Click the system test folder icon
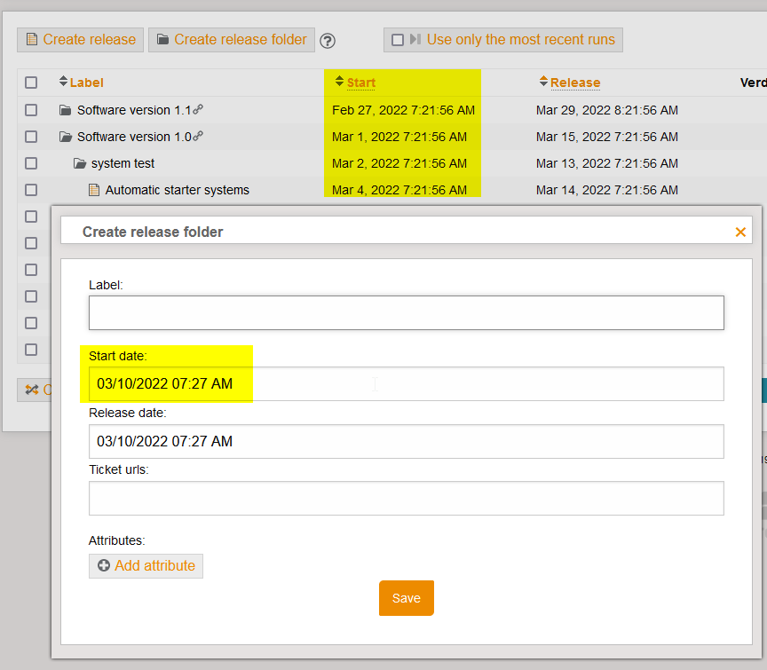767x670 pixels. [x=79, y=163]
